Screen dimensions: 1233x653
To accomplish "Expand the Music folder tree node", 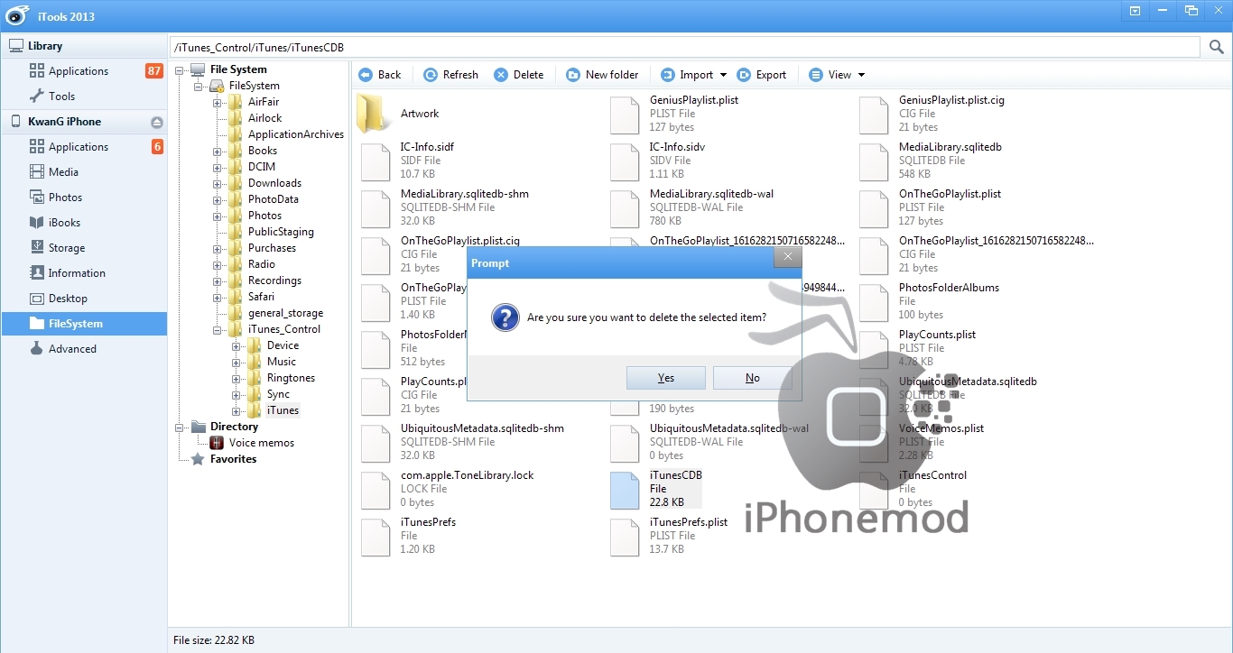I will [236, 363].
